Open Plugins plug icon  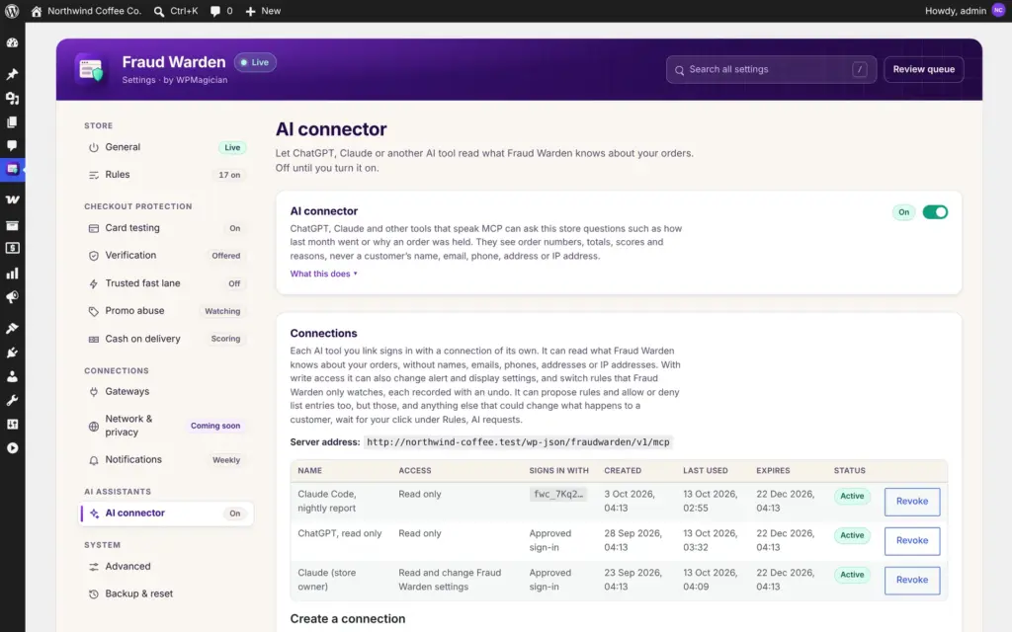12,353
